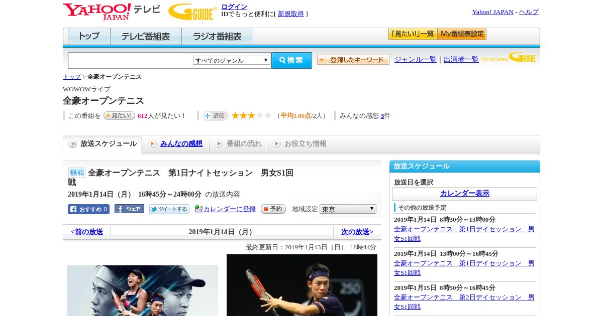Go to <前の放送 previous broadcast

click(87, 232)
